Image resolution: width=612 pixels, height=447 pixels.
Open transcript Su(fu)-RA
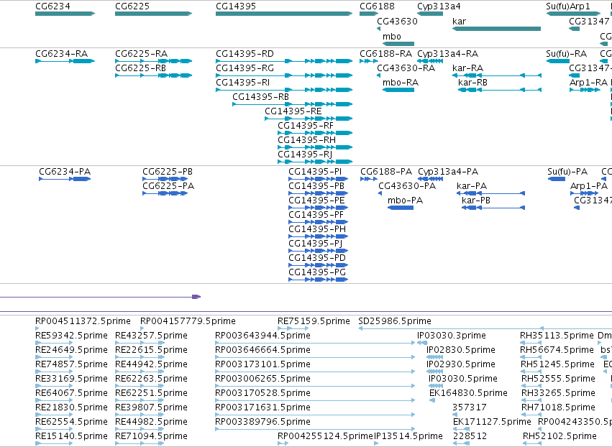(x=567, y=53)
